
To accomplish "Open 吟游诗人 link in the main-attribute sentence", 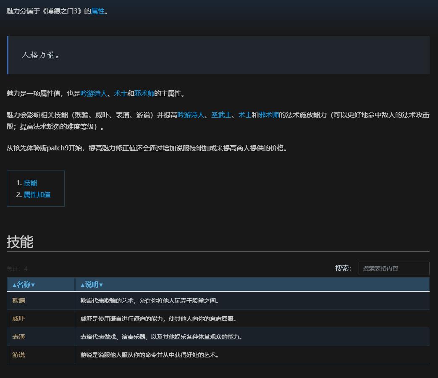I will pos(94,94).
